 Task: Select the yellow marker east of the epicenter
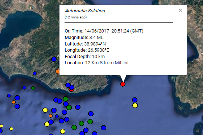pos(135,105)
